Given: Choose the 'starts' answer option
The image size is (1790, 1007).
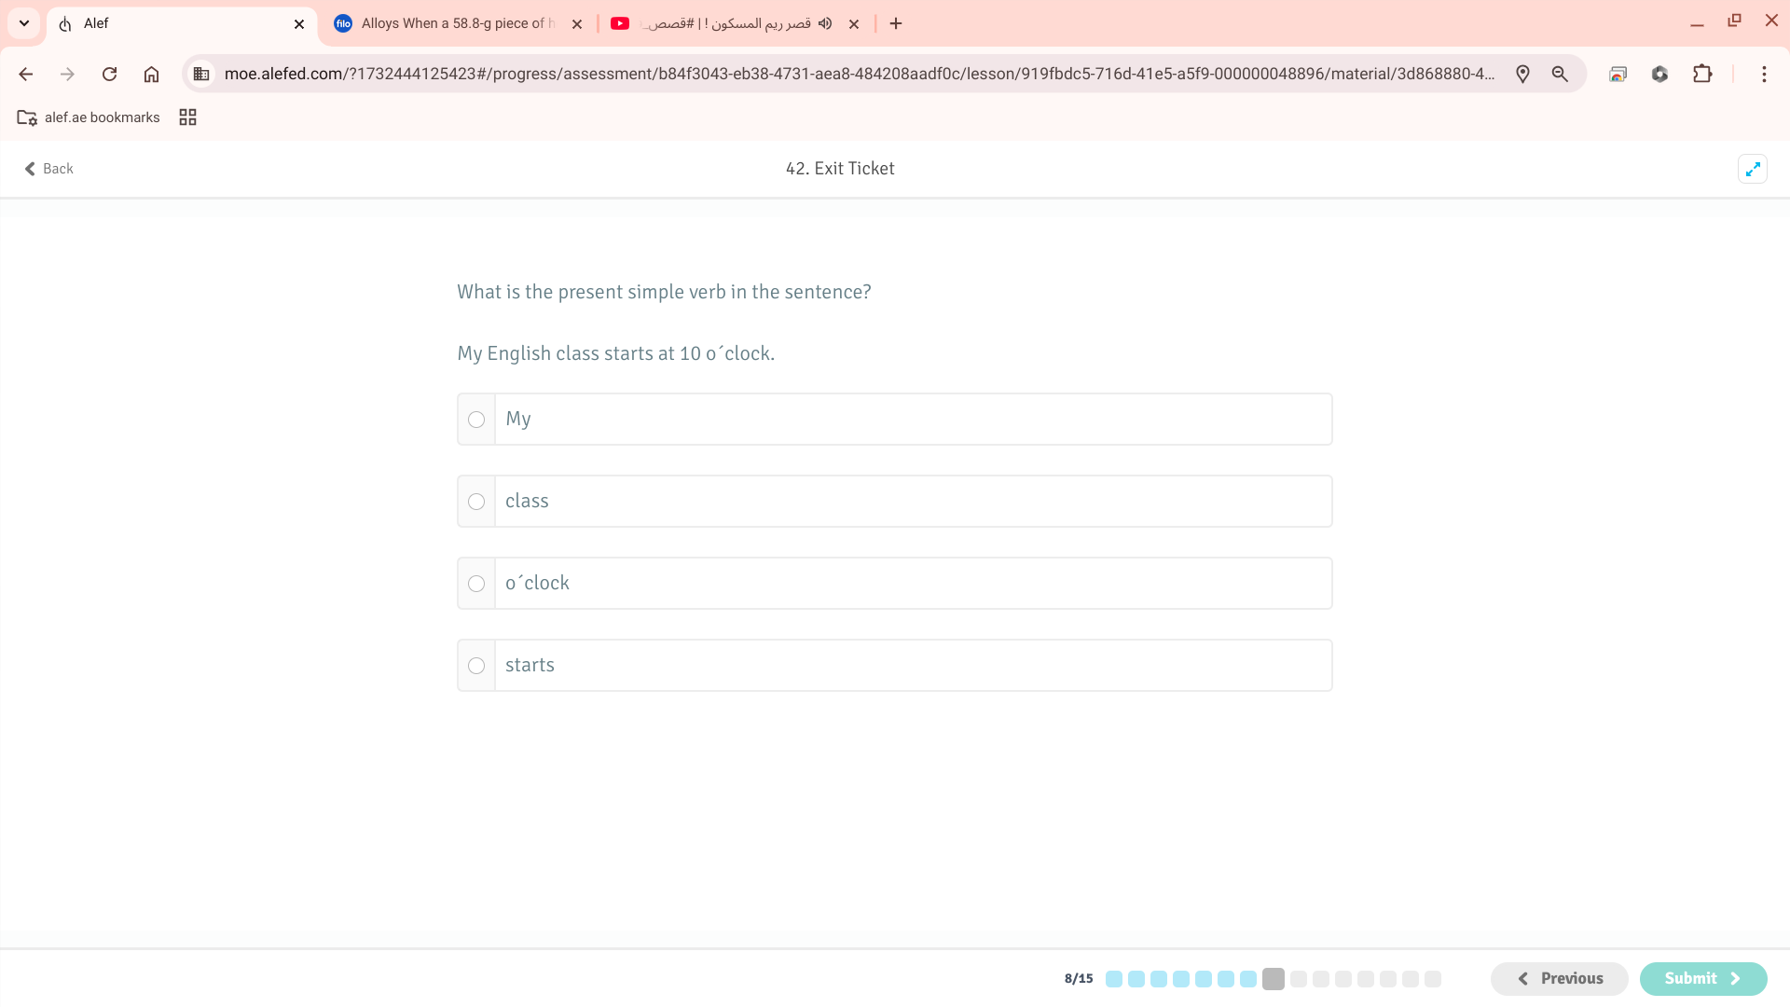Looking at the screenshot, I should (x=476, y=666).
